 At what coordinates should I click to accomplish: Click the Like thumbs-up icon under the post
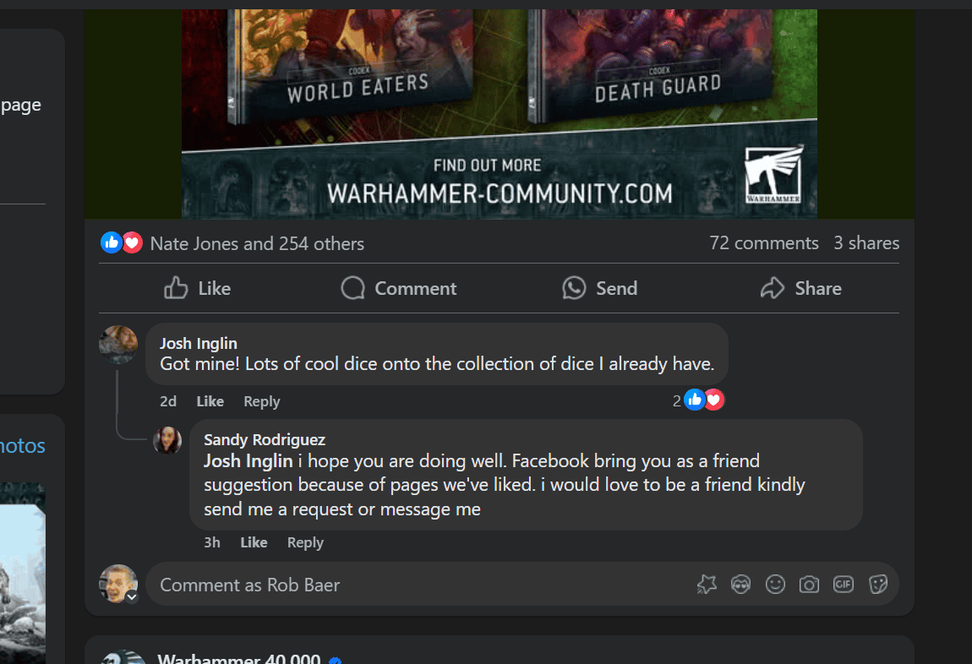pos(176,288)
